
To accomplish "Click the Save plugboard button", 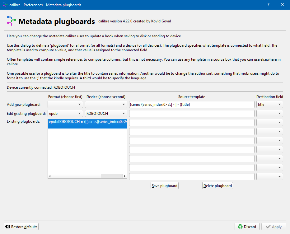I will coord(164,185).
